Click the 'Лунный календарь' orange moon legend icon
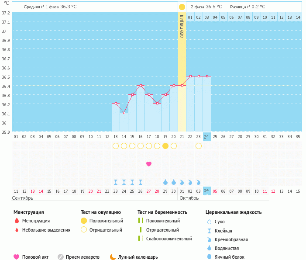Viewport: 306px width, 260px height. [113, 257]
